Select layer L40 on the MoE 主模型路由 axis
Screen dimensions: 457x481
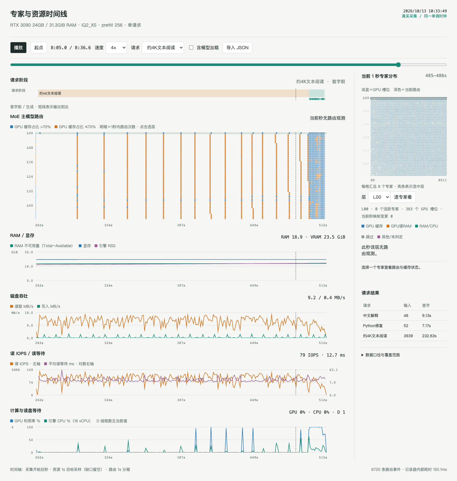[x=30, y=206]
